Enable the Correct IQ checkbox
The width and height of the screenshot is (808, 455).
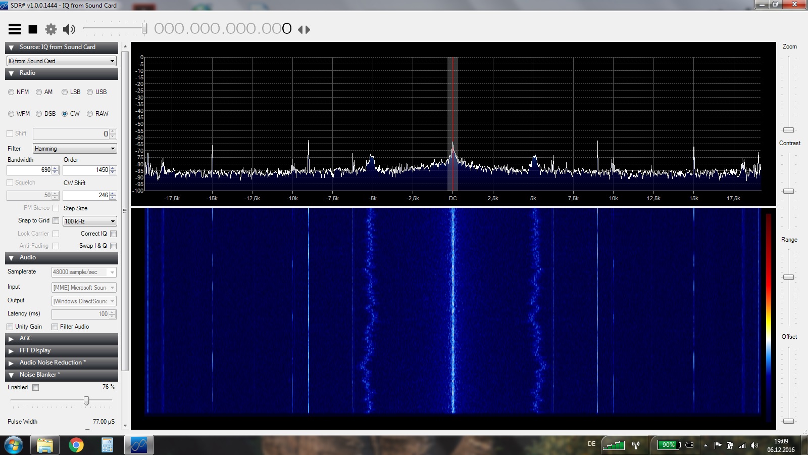(113, 234)
